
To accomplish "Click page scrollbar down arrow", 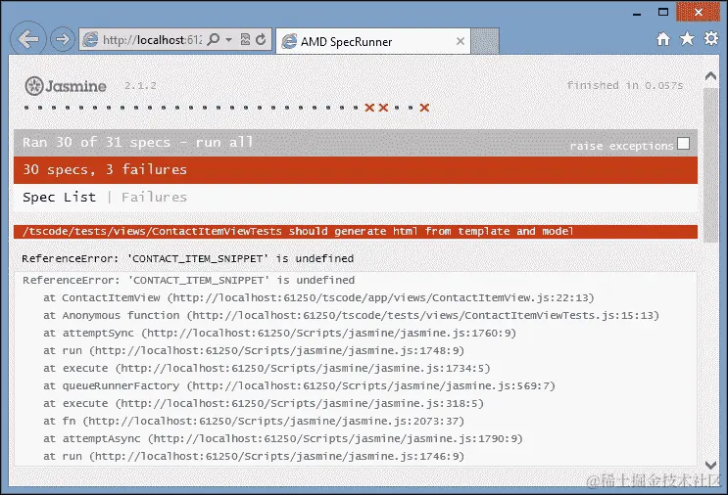I will tap(710, 465).
